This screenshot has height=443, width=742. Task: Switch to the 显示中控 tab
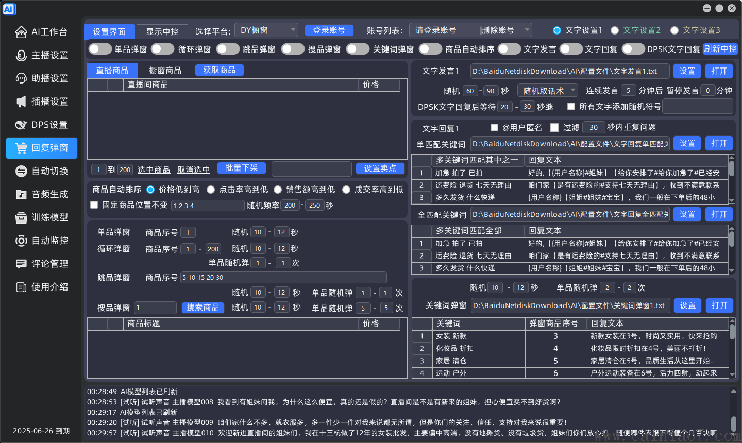tap(162, 31)
